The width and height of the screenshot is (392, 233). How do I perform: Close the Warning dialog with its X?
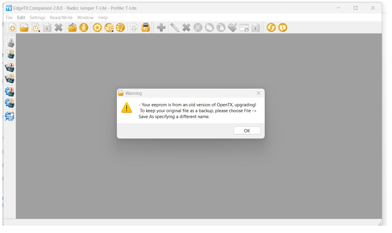click(259, 93)
